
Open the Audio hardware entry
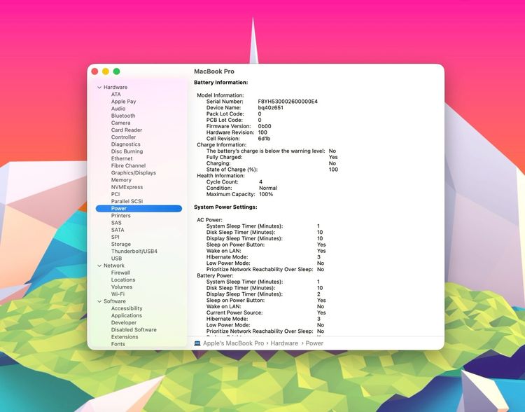click(118, 109)
